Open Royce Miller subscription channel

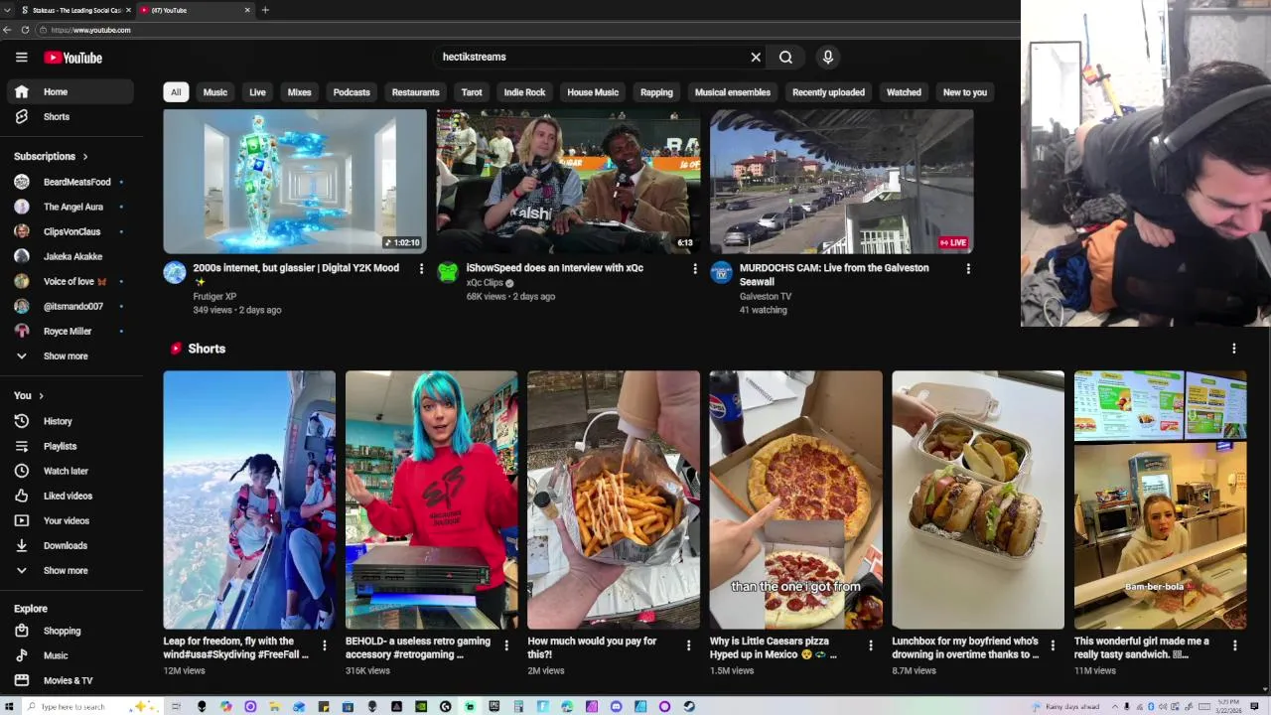tap(69, 331)
